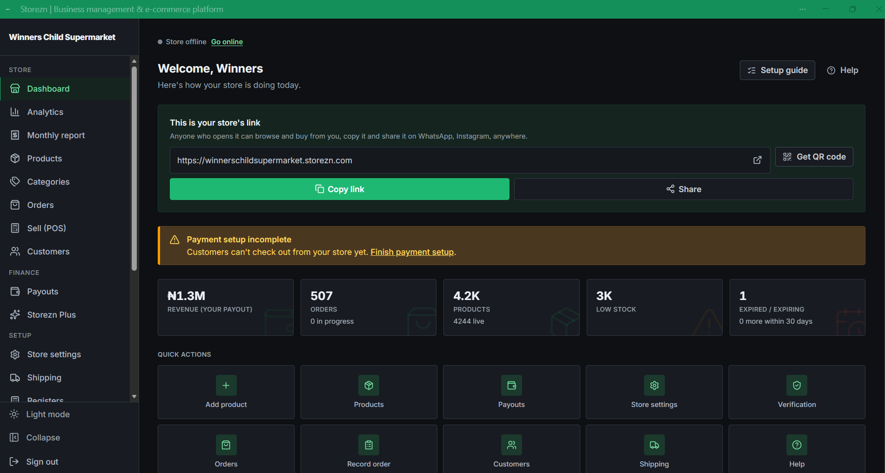Copy the store link
Viewport: 885px width, 473px height.
tap(340, 189)
